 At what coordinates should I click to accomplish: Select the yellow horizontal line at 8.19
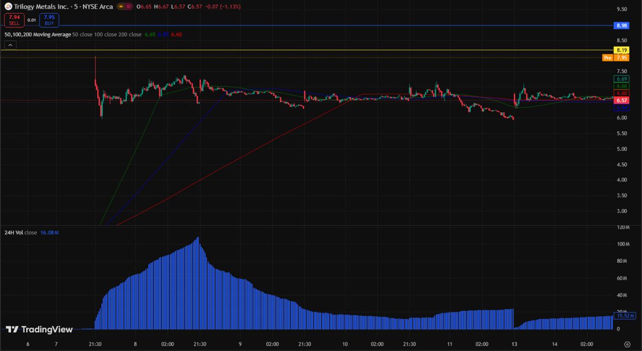click(x=307, y=50)
